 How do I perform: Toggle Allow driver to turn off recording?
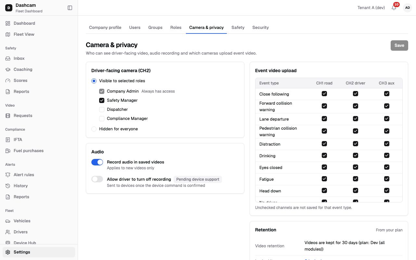coord(97,179)
